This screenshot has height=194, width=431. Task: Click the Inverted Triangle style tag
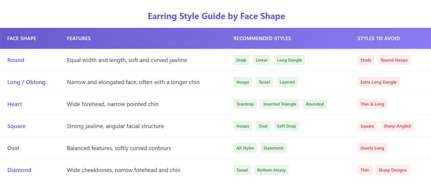280,104
